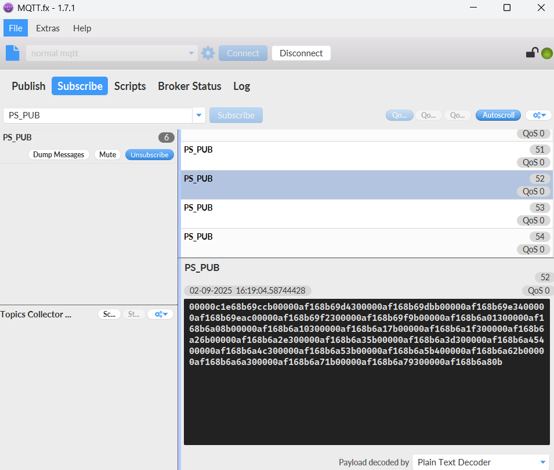
Task: Click the PS_PUB title in message details
Action: (x=202, y=267)
